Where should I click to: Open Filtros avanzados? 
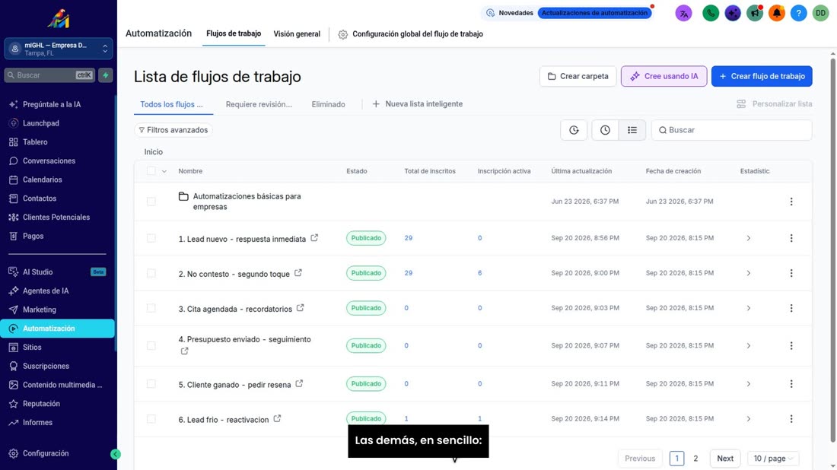[173, 130]
